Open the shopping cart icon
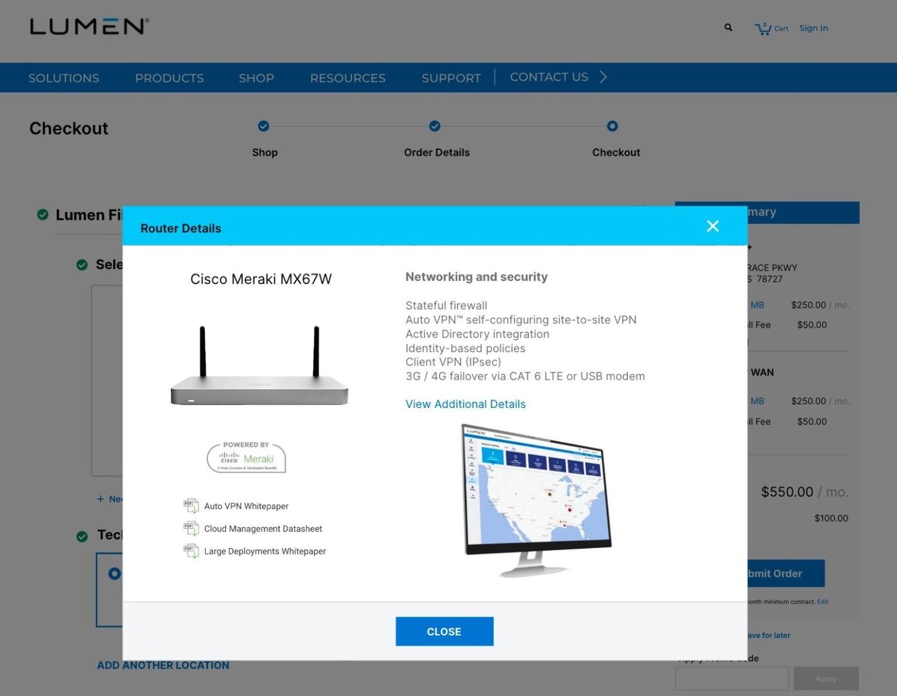This screenshot has height=696, width=897. (x=763, y=28)
